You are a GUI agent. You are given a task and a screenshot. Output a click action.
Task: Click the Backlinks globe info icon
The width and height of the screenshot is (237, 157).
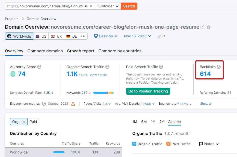tap(219, 67)
